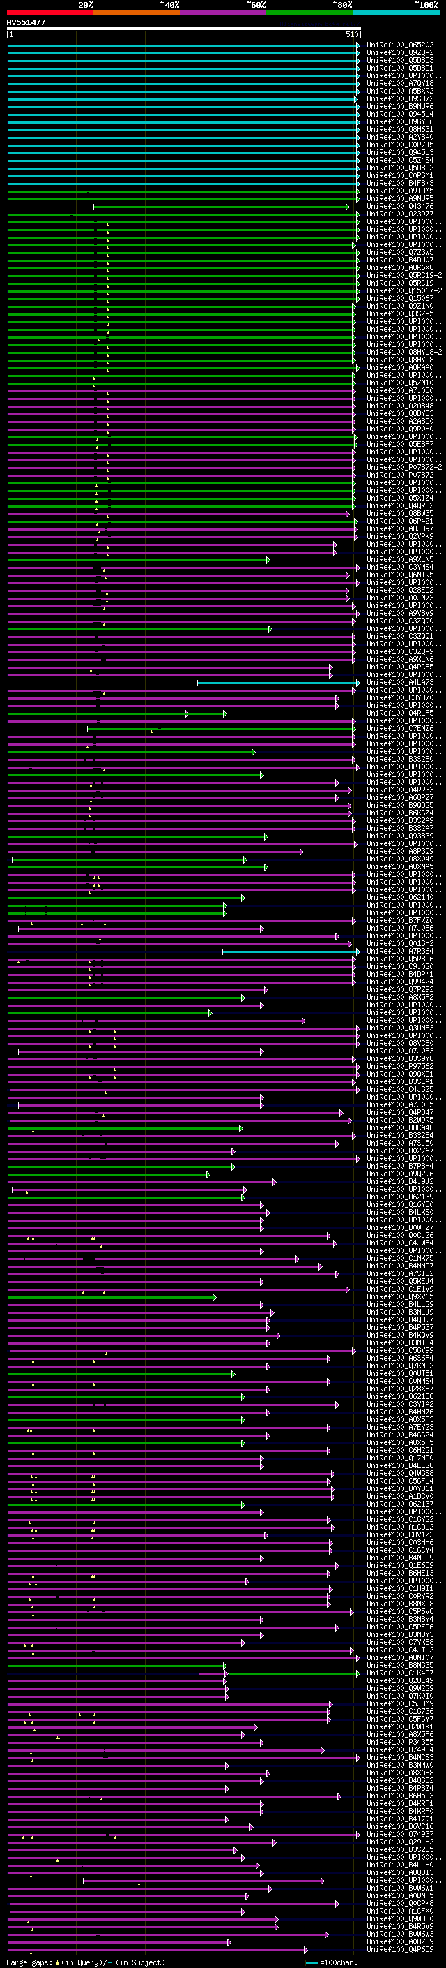Select label UniRef100_C7YXE8
This screenshot has height=1968, width=446.
(x=399, y=1643)
